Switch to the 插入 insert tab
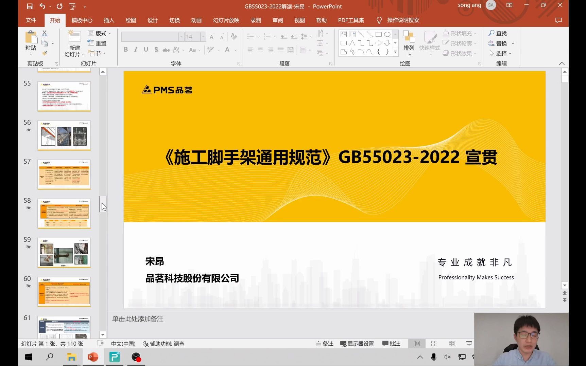The width and height of the screenshot is (586, 366). [109, 20]
